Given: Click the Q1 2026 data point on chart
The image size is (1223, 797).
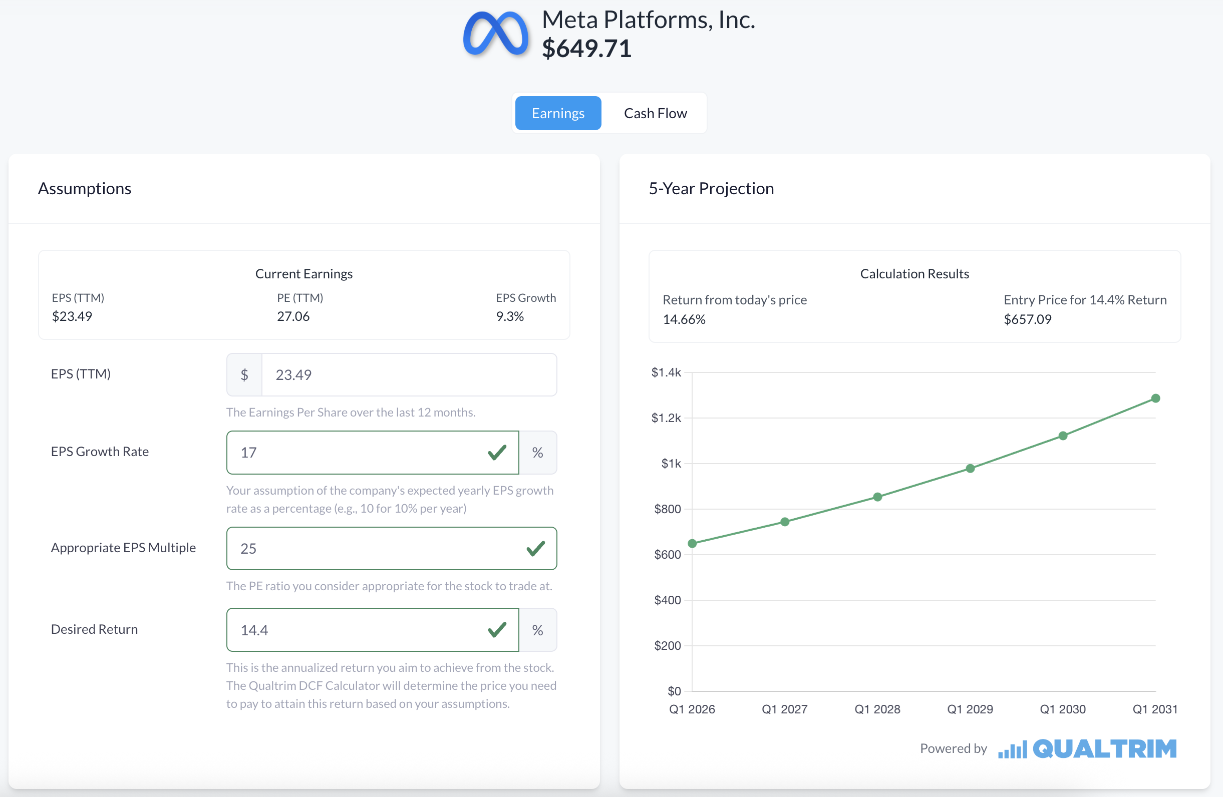Looking at the screenshot, I should (692, 543).
